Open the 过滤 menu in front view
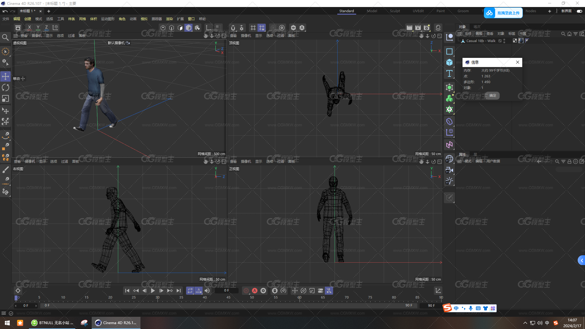585x329 pixels. (x=281, y=161)
